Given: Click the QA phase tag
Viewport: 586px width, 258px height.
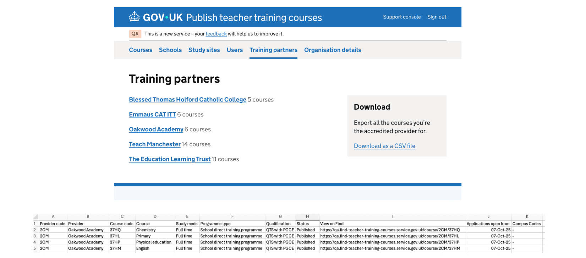Looking at the screenshot, I should [x=135, y=34].
